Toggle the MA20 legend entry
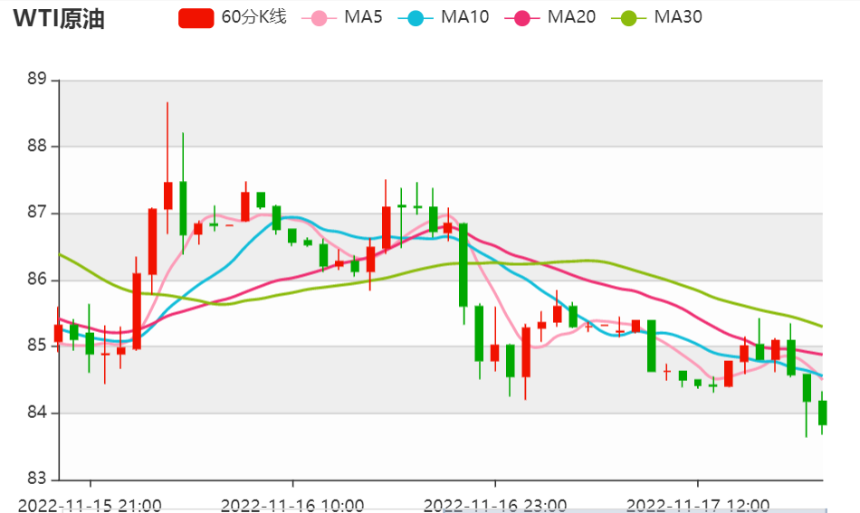860x513 pixels. coord(549,17)
